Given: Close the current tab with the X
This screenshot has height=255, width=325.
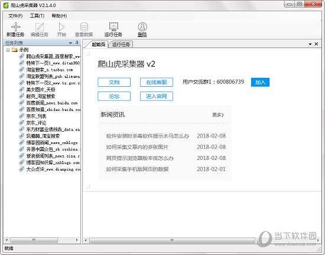Looking at the screenshot, I should pyautogui.click(x=316, y=44).
